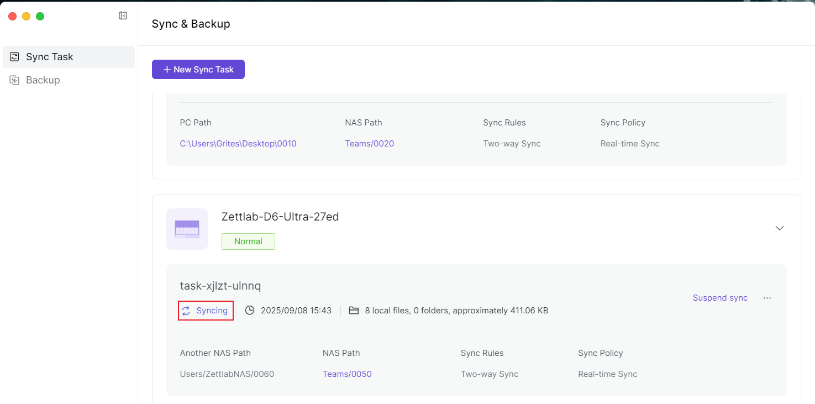
Task: Click the Zettlab-D6-Ultra-27ed device name
Action: [280, 217]
